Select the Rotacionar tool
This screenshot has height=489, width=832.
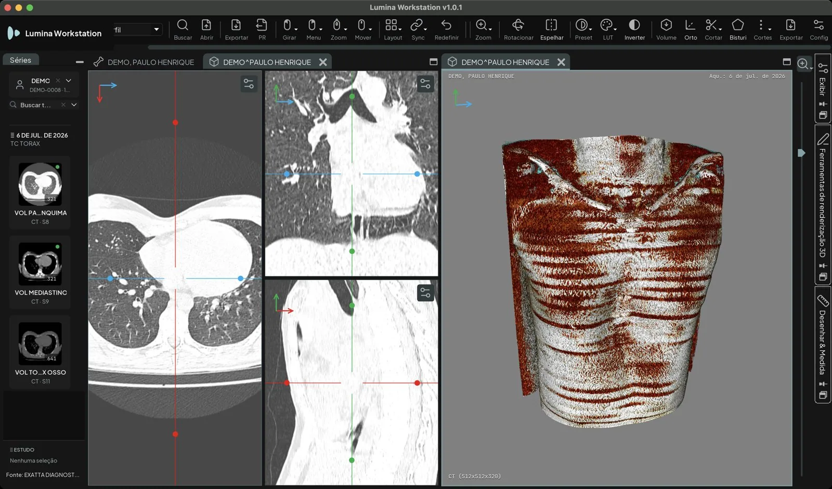click(518, 30)
